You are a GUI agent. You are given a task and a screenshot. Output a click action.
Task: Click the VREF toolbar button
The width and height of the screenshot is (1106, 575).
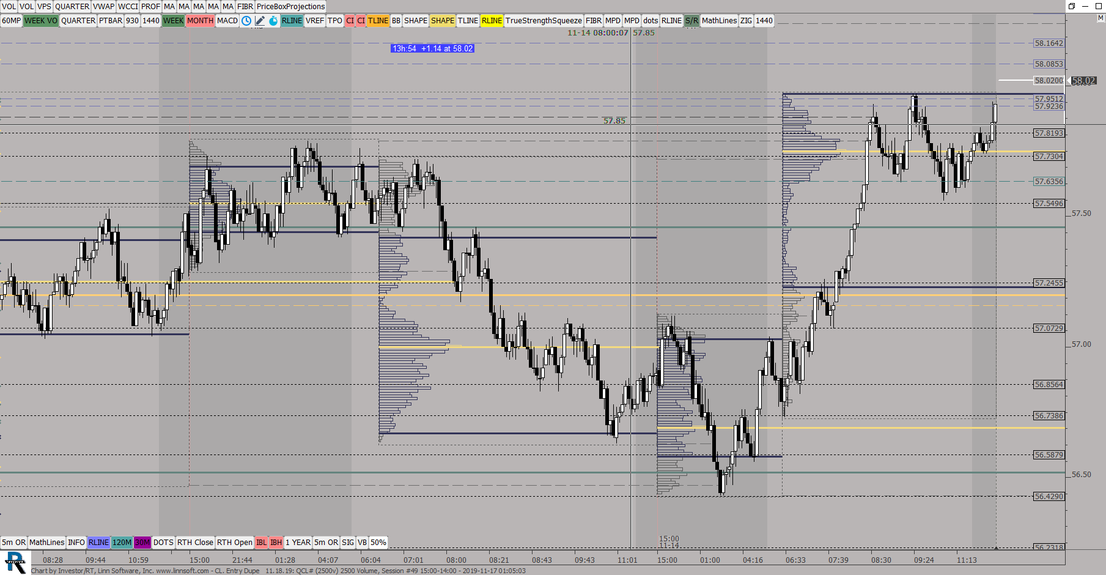click(315, 21)
